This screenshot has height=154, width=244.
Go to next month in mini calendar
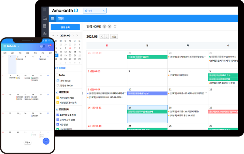click(73, 36)
